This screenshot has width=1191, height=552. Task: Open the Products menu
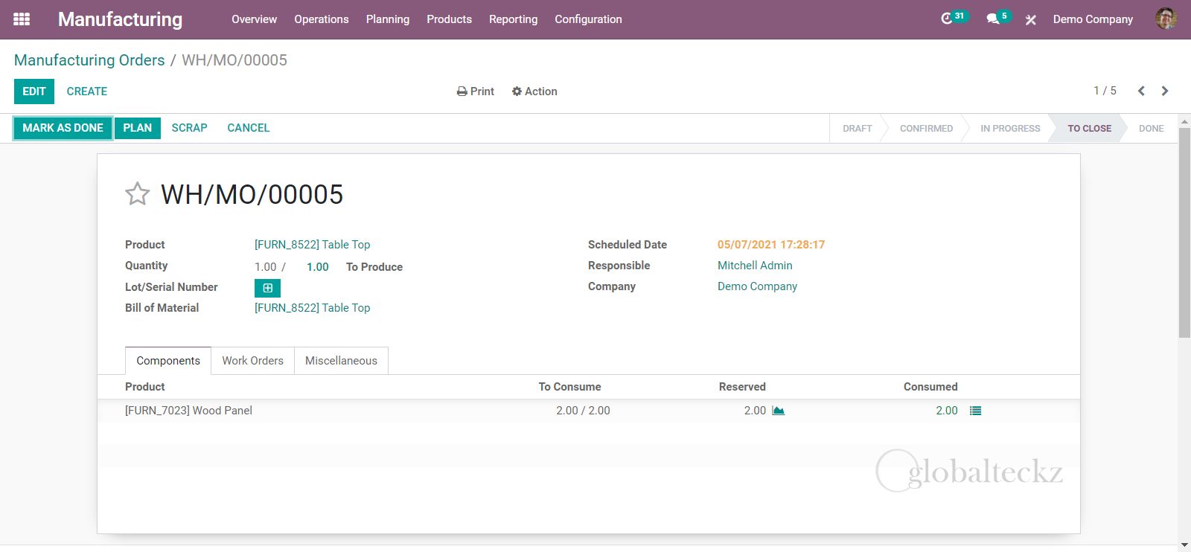click(449, 19)
